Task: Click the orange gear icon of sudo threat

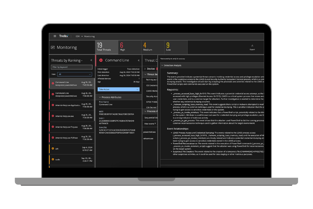Action: (x=53, y=159)
